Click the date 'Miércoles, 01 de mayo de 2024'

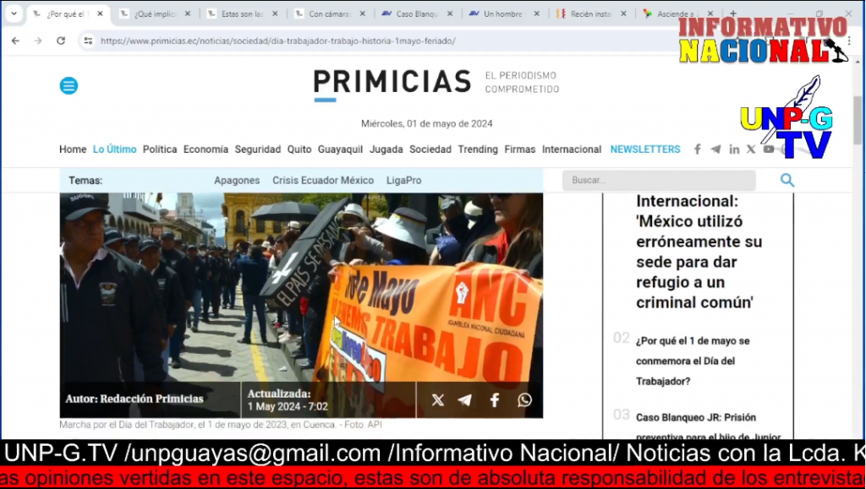427,124
